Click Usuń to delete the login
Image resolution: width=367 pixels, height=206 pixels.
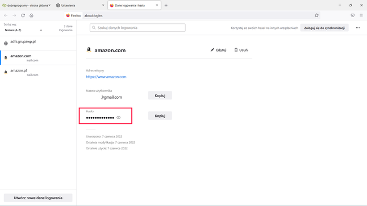click(x=241, y=50)
